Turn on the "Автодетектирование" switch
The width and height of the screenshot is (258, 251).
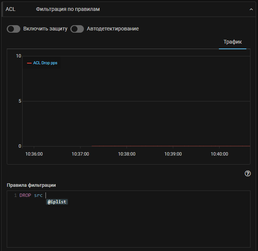[x=77, y=29]
